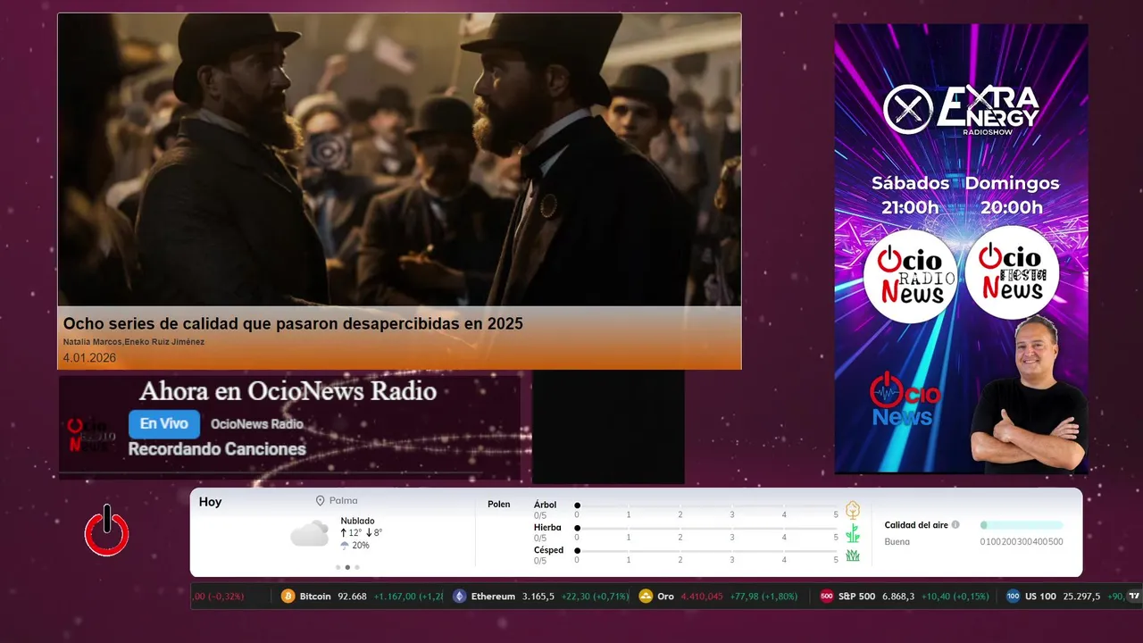
Task: Select the last weather carousel dot
Action: (x=357, y=567)
